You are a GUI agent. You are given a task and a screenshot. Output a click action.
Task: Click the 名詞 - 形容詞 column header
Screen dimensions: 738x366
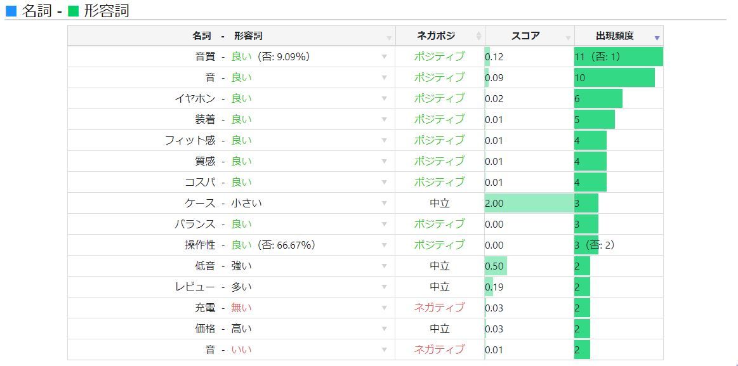227,36
